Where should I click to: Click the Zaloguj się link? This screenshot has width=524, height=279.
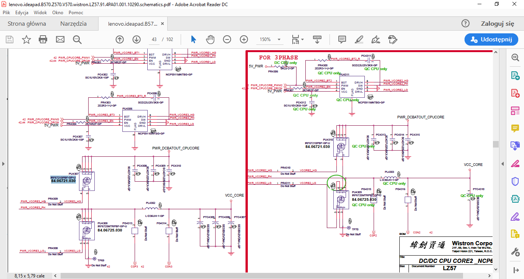pyautogui.click(x=497, y=24)
